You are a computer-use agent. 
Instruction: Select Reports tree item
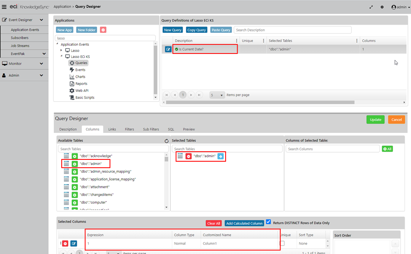click(79, 84)
